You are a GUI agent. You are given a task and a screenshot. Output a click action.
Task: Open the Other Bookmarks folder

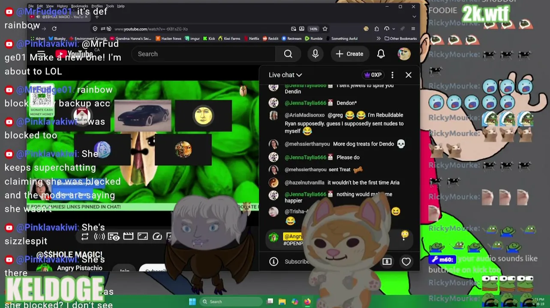click(401, 38)
